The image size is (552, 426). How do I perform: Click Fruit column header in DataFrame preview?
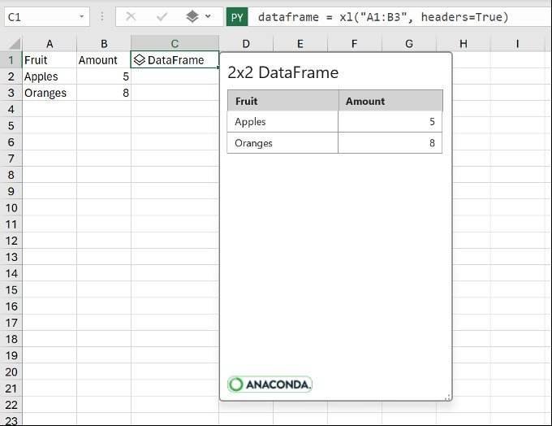pos(282,101)
